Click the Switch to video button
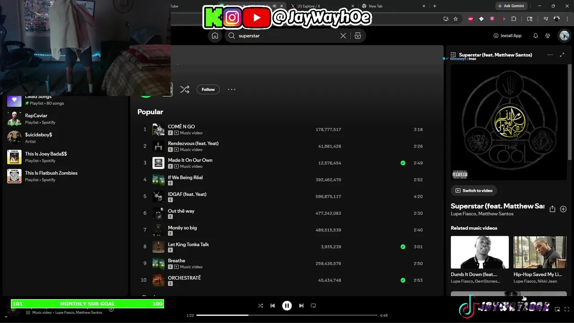574x323 pixels. tap(474, 191)
